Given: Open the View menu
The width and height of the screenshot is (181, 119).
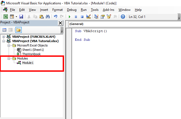Looking at the screenshot, I should point(32,10).
